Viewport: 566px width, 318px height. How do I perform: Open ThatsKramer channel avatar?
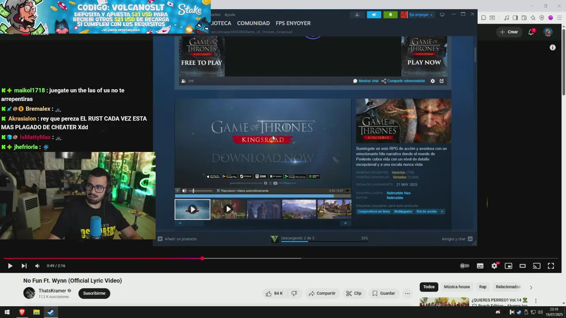(29, 293)
